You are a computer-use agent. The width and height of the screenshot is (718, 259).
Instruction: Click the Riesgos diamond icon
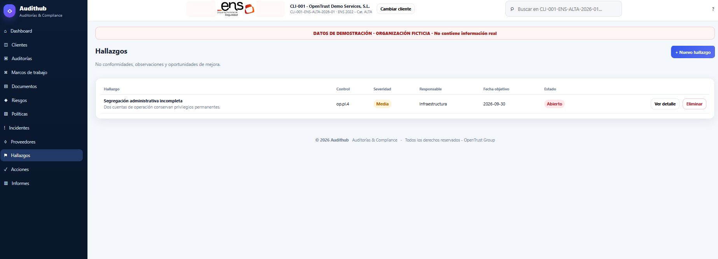pyautogui.click(x=6, y=100)
